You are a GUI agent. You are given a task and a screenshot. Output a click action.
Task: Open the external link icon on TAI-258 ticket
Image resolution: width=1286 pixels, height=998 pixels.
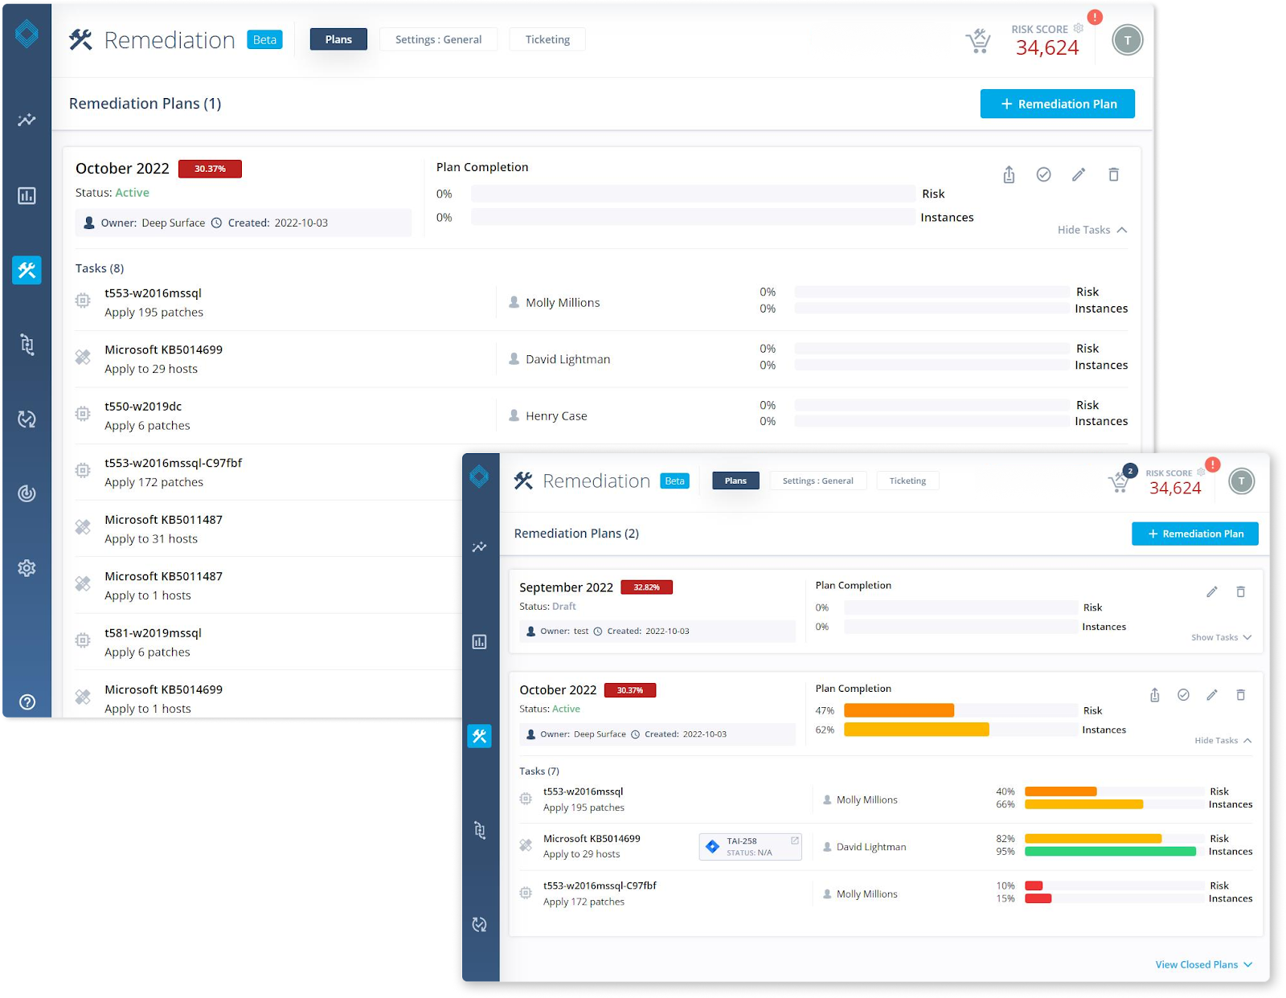794,841
